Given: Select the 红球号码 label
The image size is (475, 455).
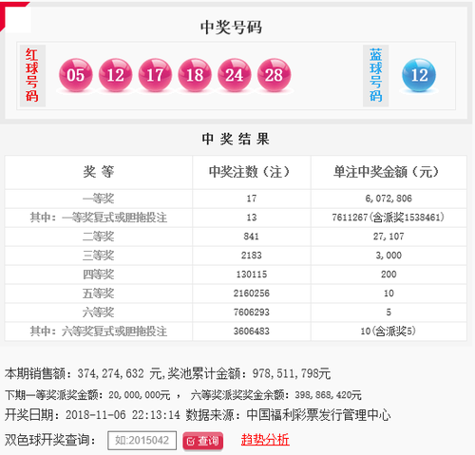Looking at the screenshot, I should pos(32,75).
